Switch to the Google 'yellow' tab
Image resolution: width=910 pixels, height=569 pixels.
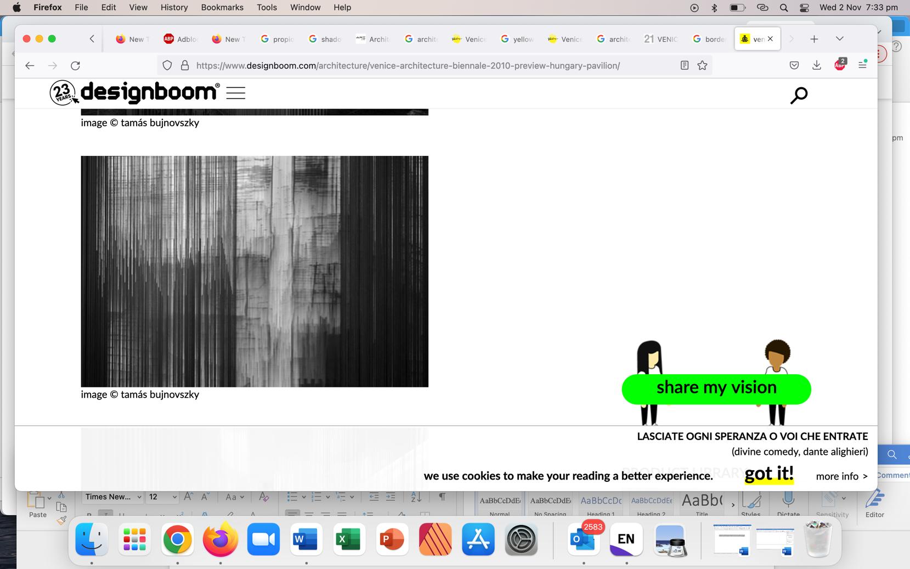pyautogui.click(x=517, y=39)
